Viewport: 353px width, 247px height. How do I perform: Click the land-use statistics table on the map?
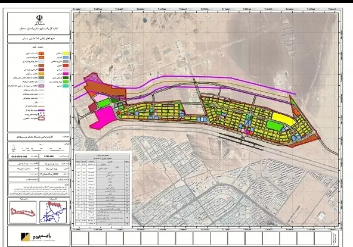pyautogui.click(x=103, y=190)
